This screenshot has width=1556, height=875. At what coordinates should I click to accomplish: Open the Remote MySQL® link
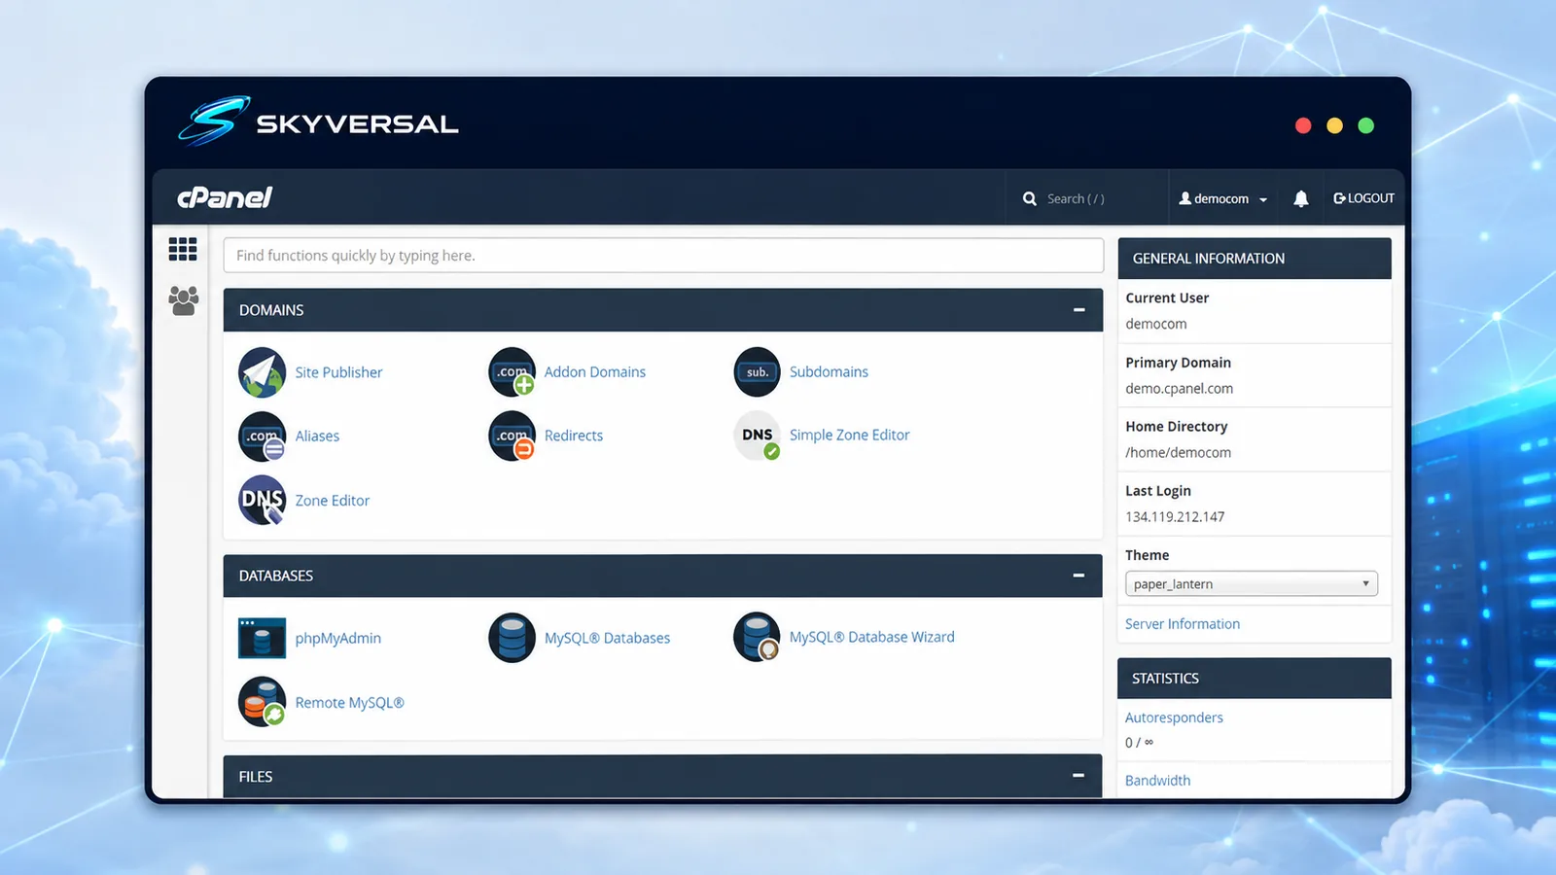[x=350, y=703]
